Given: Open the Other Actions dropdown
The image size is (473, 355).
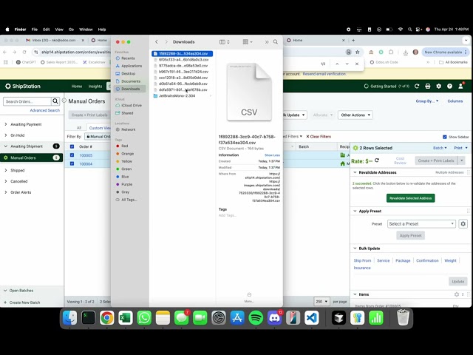Looking at the screenshot, I should coord(355,115).
